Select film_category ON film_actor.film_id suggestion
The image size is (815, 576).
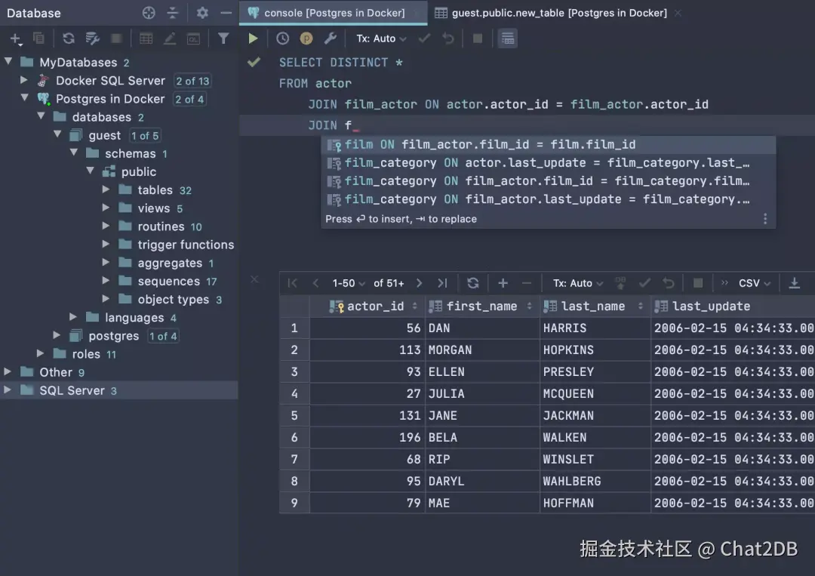click(549, 181)
